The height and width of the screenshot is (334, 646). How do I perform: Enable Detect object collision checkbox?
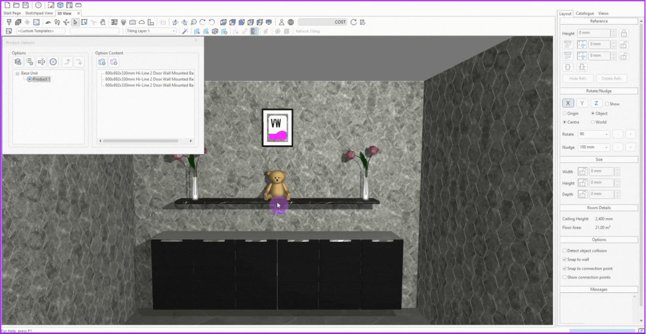pos(565,251)
